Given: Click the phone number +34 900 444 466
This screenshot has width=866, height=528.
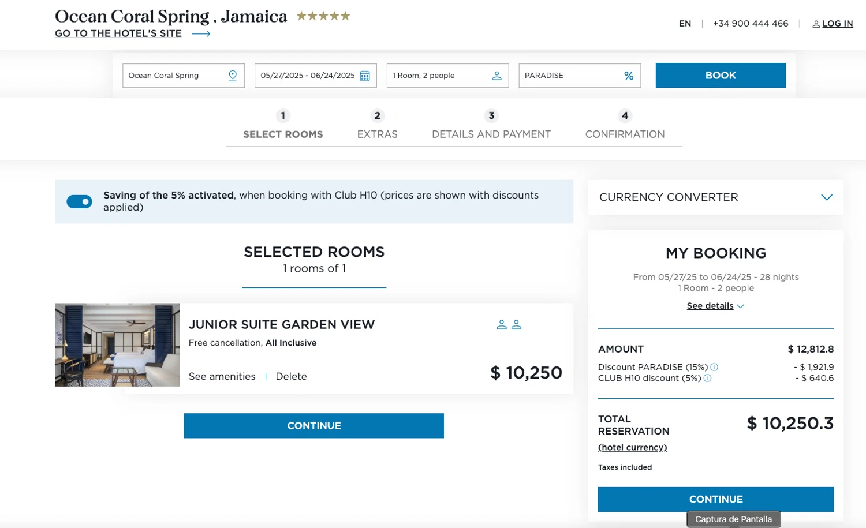Looking at the screenshot, I should point(751,24).
